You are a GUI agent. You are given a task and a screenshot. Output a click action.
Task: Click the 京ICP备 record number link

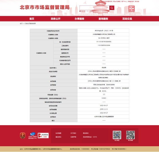119,149
